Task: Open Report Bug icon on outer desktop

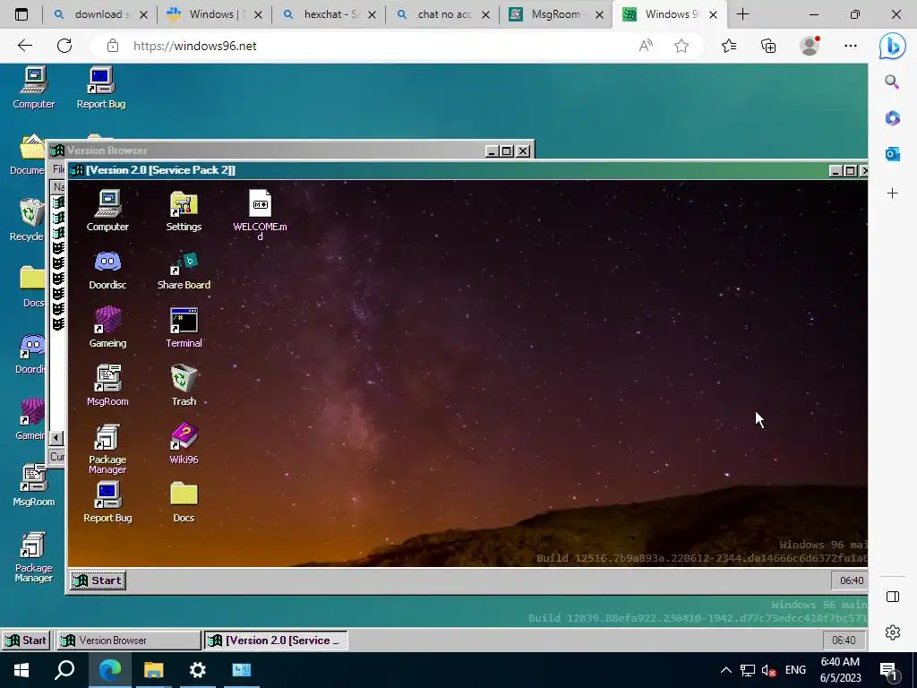Action: coord(101,88)
